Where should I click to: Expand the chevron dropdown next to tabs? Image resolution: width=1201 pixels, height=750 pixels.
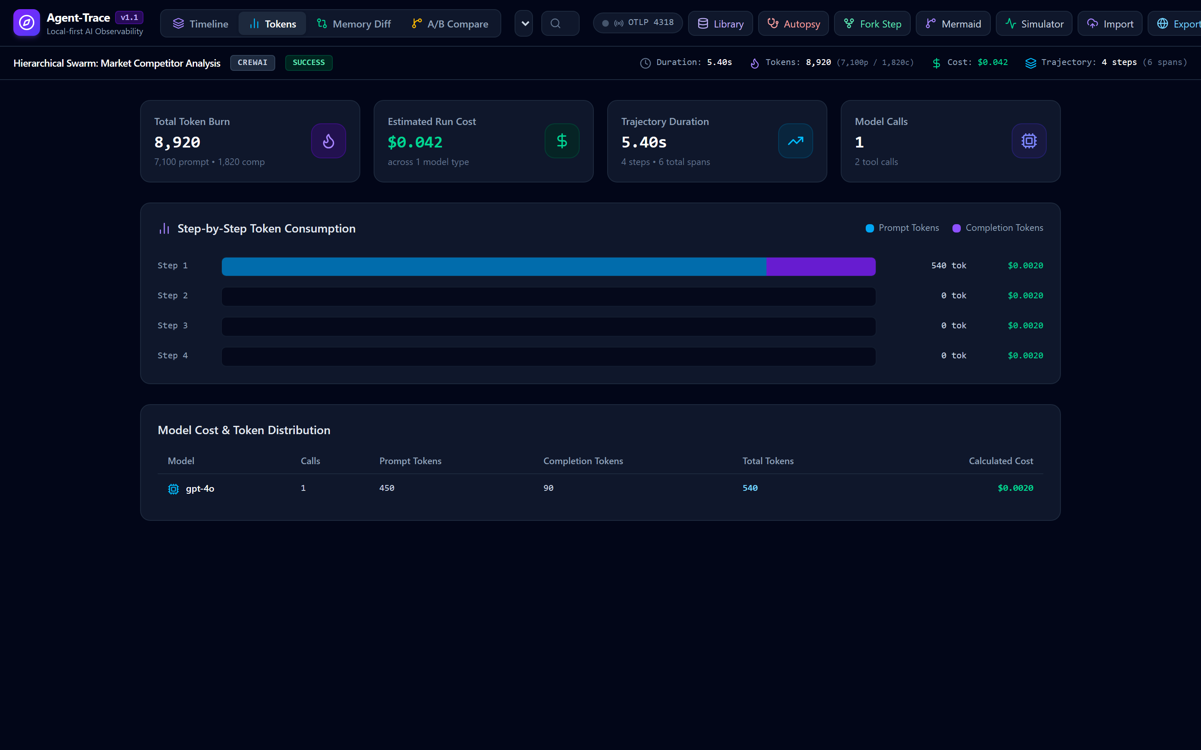click(x=524, y=23)
